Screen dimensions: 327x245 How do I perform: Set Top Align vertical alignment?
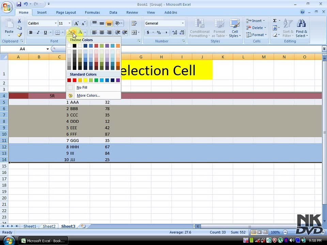pyautogui.click(x=94, y=23)
